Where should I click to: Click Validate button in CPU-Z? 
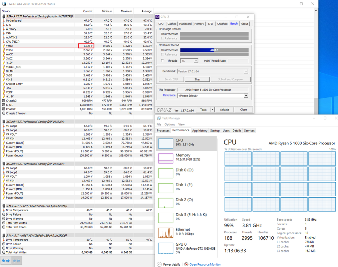[224, 109]
